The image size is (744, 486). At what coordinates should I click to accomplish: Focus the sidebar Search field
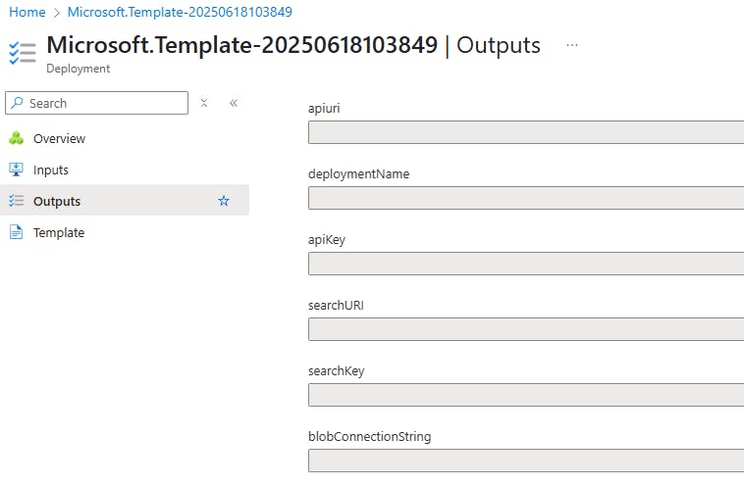click(97, 103)
